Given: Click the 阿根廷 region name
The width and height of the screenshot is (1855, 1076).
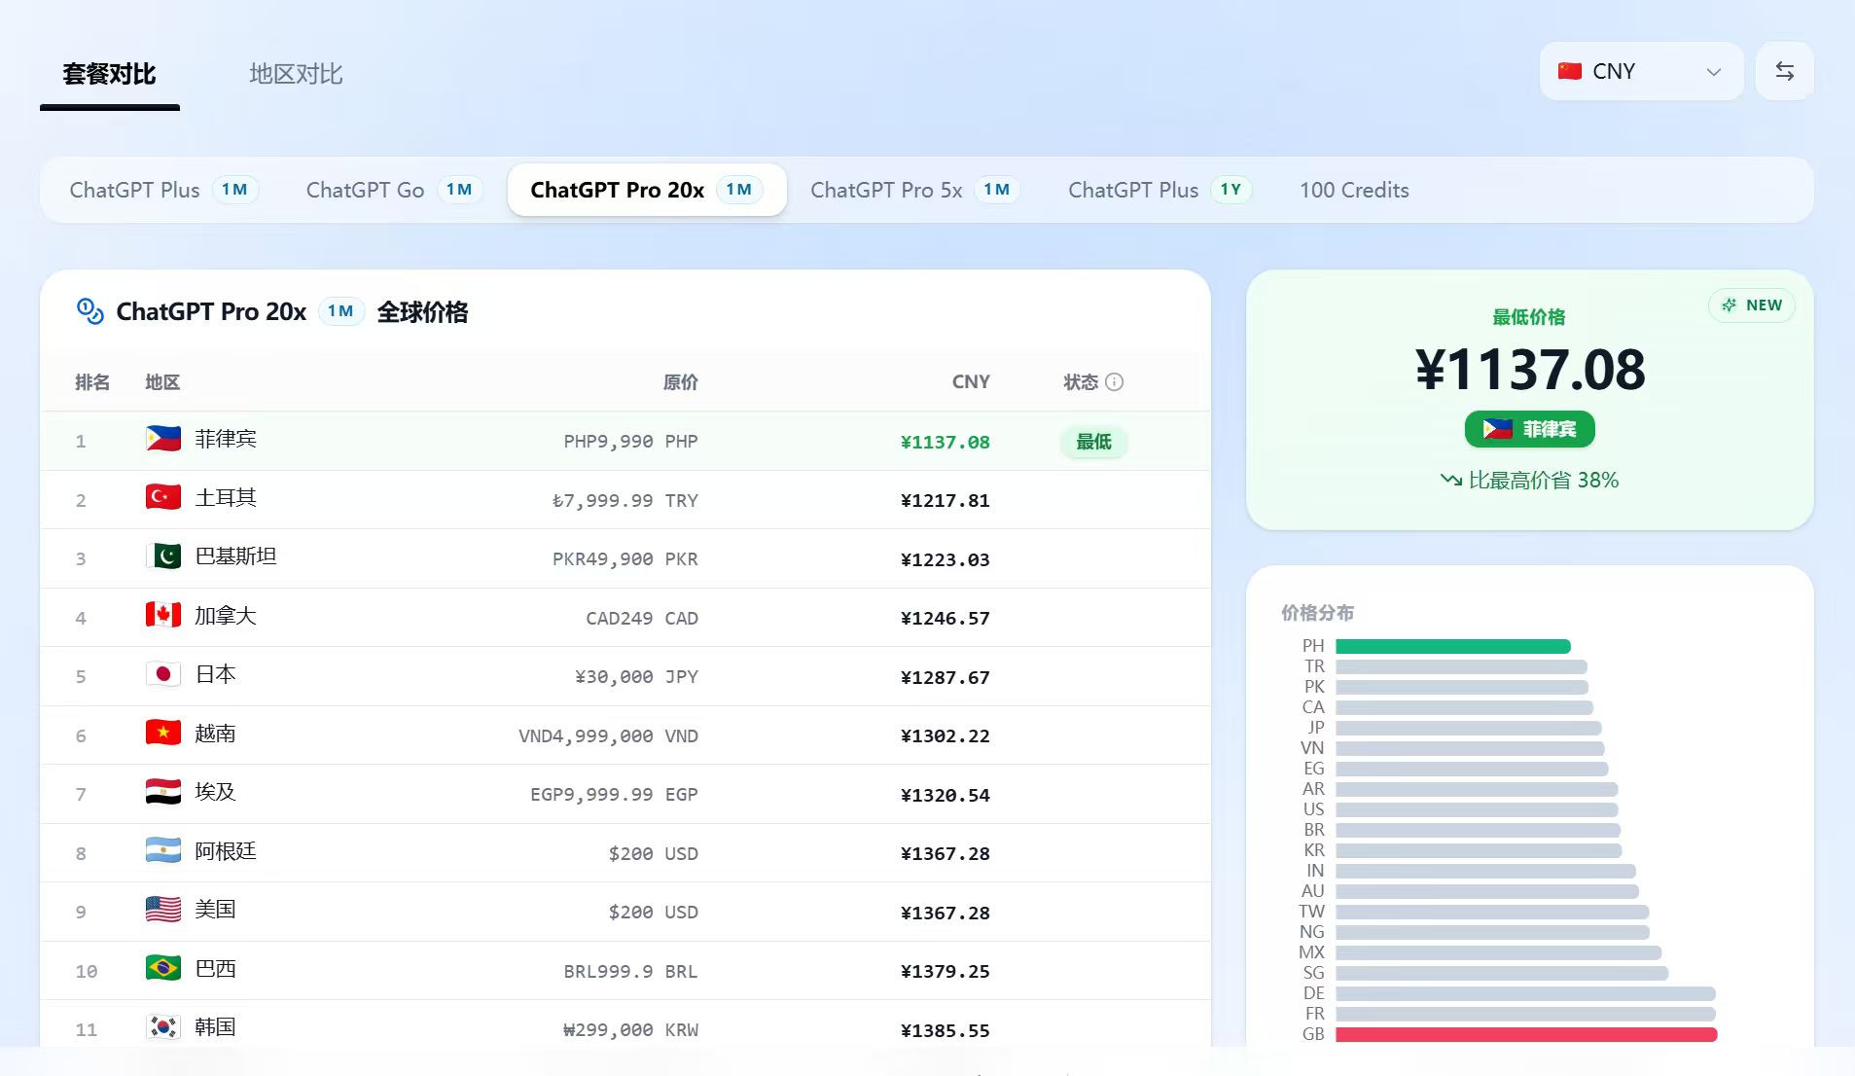Looking at the screenshot, I should [226, 851].
